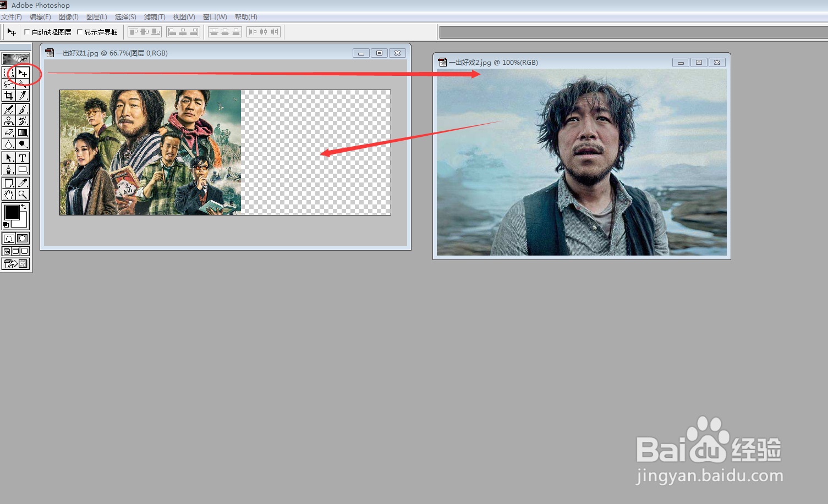This screenshot has height=504, width=828.
Task: Select the Hand tool
Action: coord(9,194)
